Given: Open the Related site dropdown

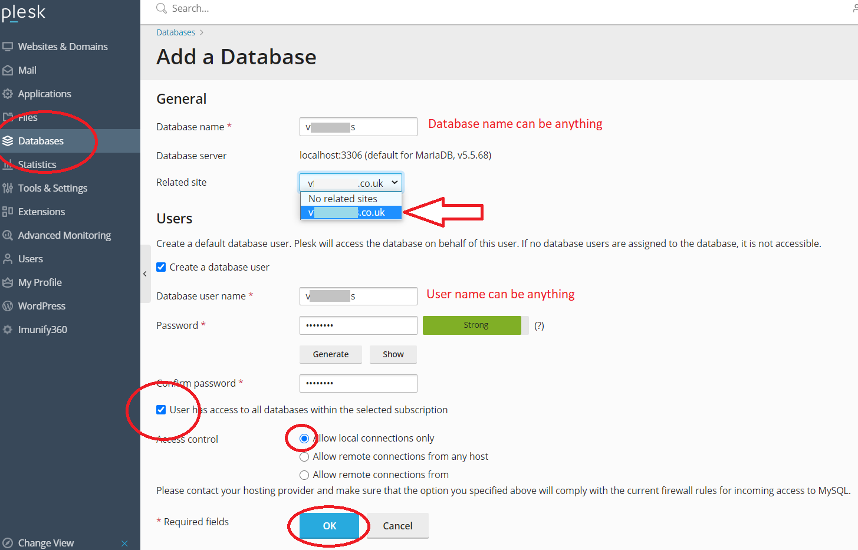Looking at the screenshot, I should [x=394, y=182].
